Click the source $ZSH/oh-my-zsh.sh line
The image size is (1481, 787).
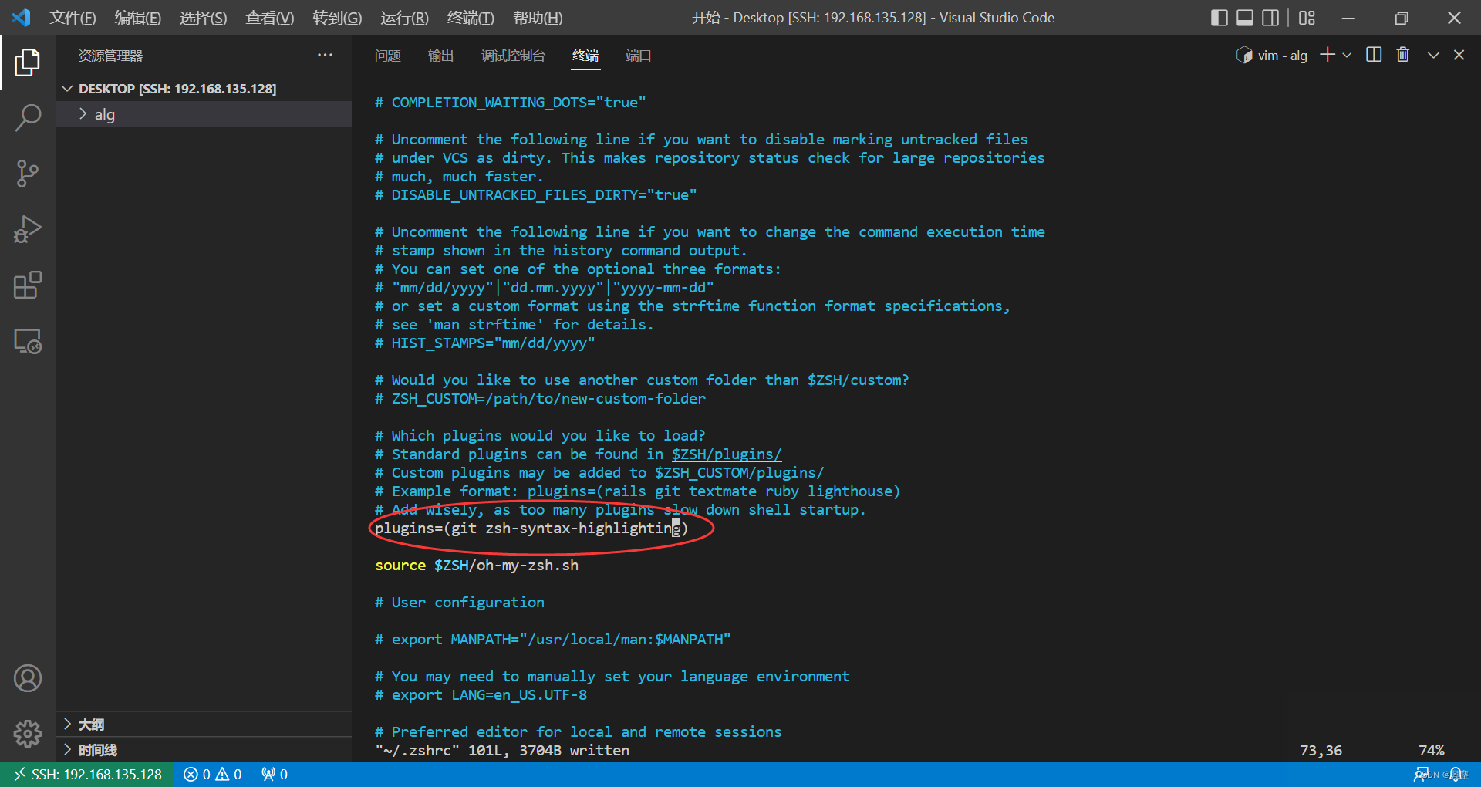(x=477, y=565)
